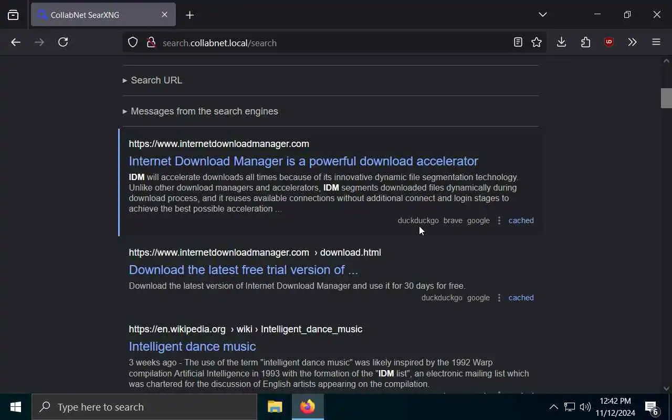
Task: Click scrollbar down arrow
Action: click(666, 388)
